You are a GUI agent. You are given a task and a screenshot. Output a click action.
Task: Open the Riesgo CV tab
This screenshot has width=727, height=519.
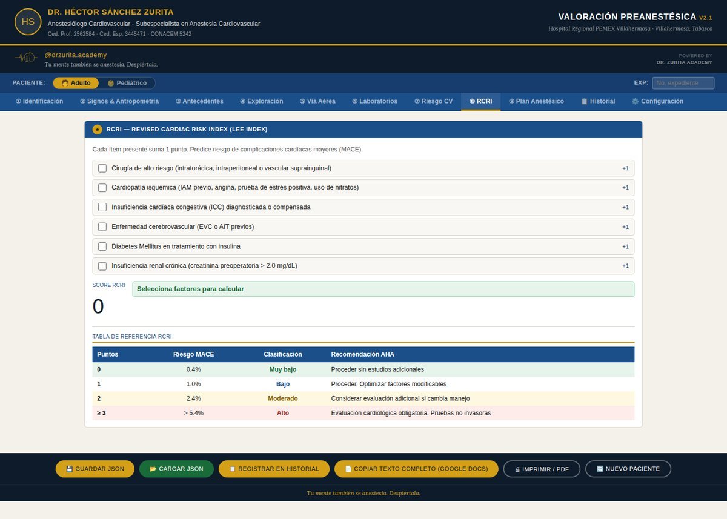[433, 101]
